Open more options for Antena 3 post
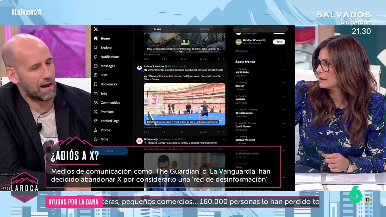The height and width of the screenshot is (217, 386). pos(224,66)
